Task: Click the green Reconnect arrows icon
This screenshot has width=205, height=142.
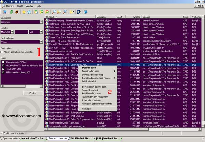Action: (x=12, y=12)
